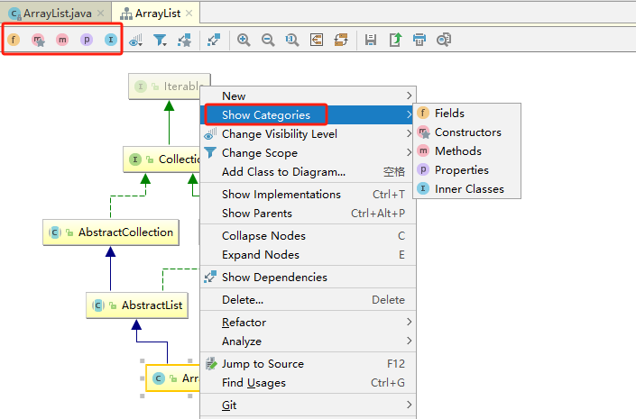Open print preview icon

click(x=444, y=40)
